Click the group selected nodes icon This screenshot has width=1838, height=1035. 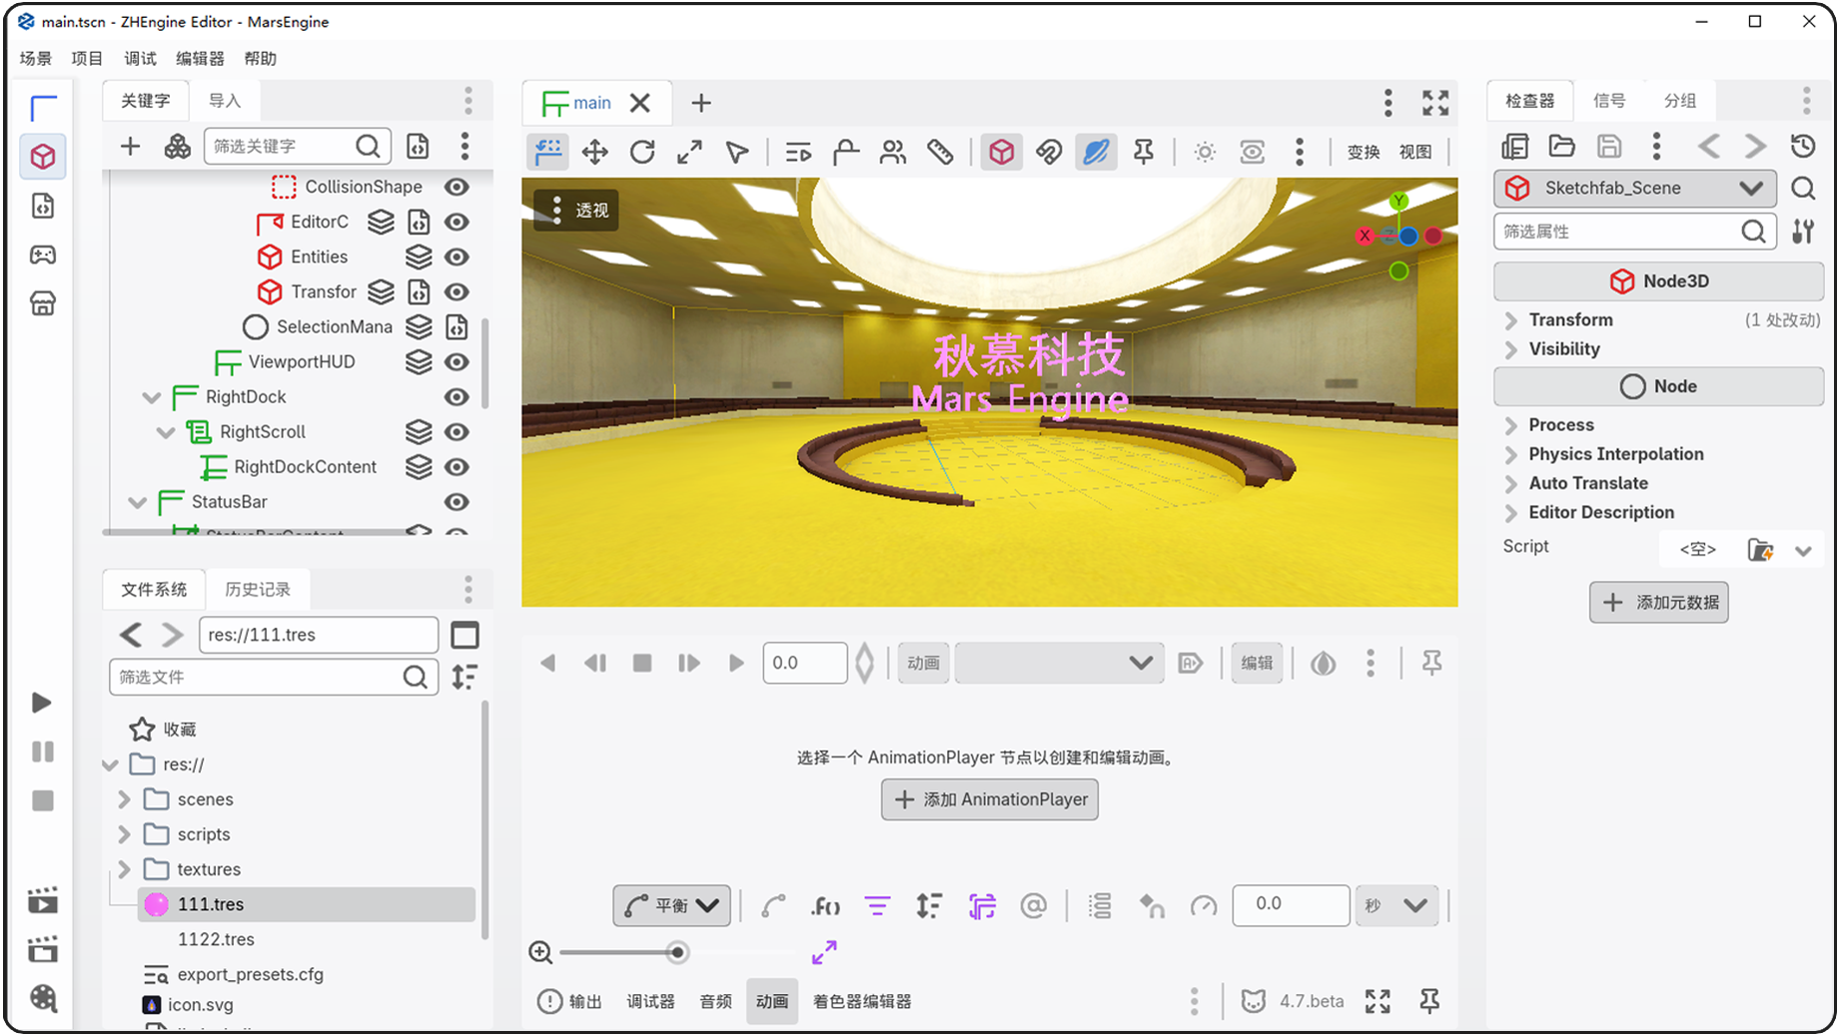point(893,152)
